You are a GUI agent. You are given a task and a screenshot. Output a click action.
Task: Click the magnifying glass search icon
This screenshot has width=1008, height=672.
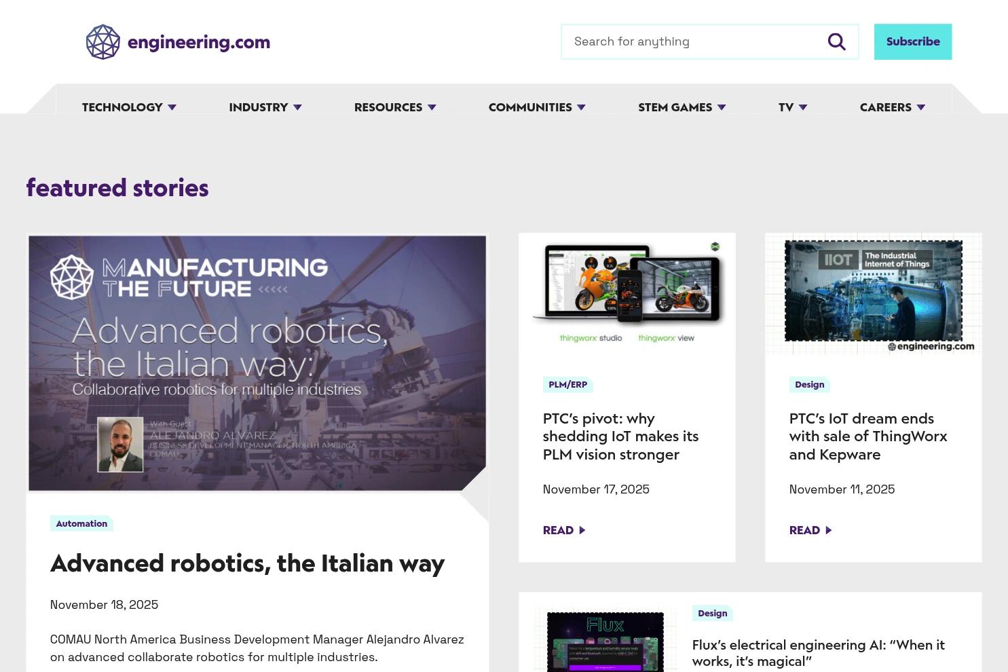[837, 42]
